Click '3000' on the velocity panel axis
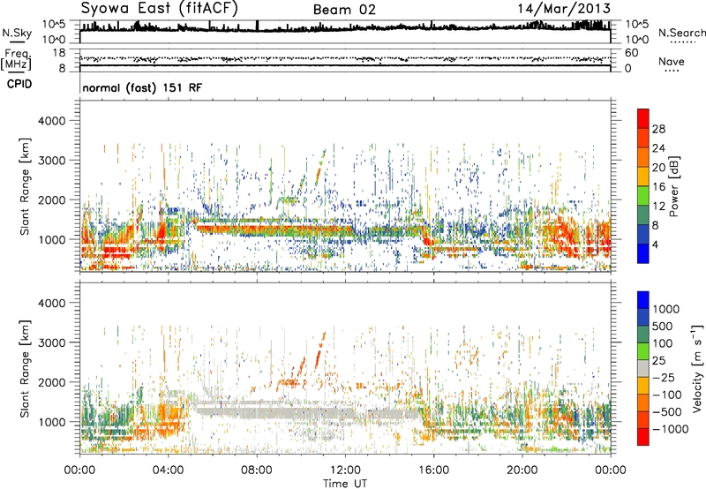Viewport: 706px width, 489px height. (51, 342)
